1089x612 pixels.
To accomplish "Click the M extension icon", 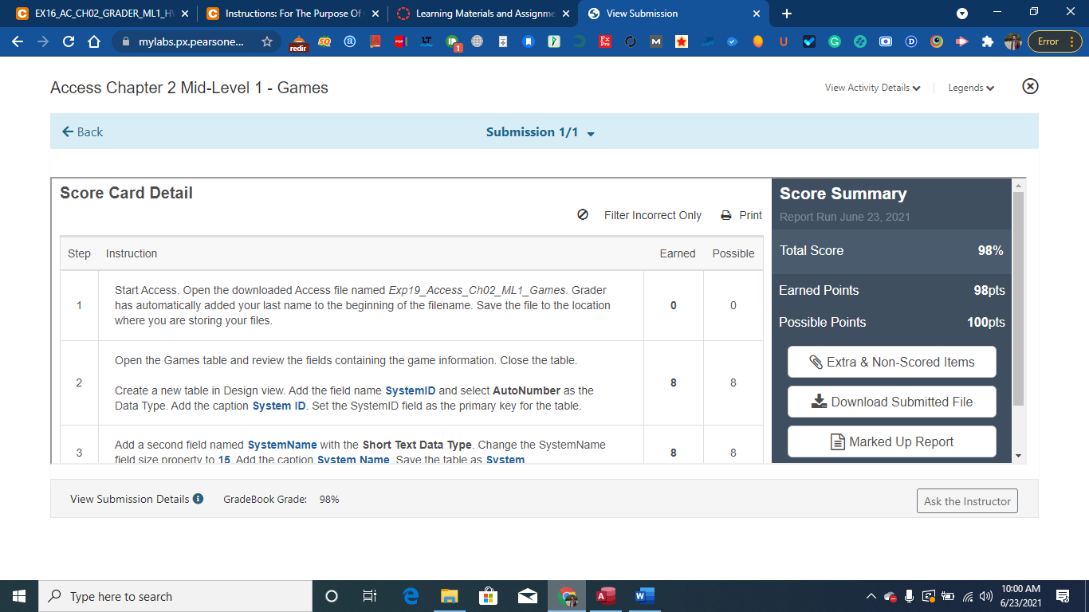I will click(x=656, y=41).
